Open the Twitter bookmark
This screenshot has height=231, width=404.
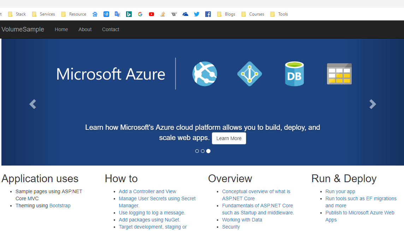tap(197, 14)
